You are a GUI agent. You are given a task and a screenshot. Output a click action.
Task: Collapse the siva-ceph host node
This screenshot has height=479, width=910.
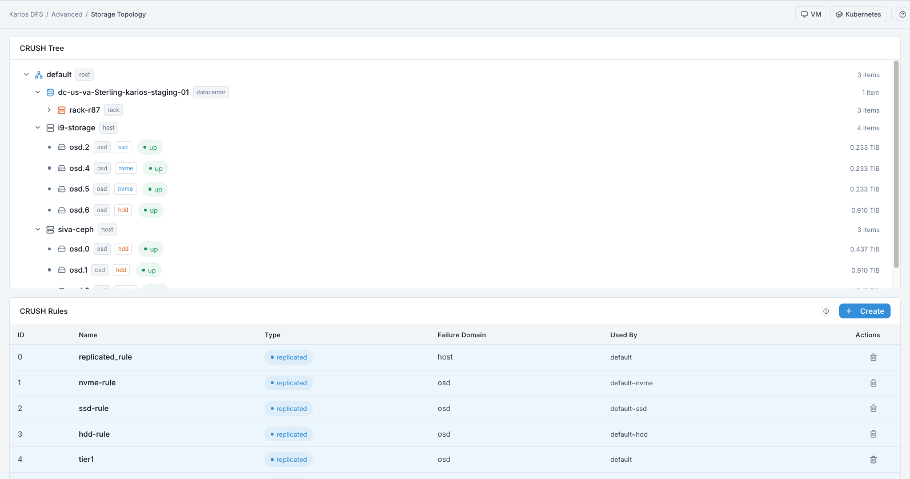click(x=38, y=230)
